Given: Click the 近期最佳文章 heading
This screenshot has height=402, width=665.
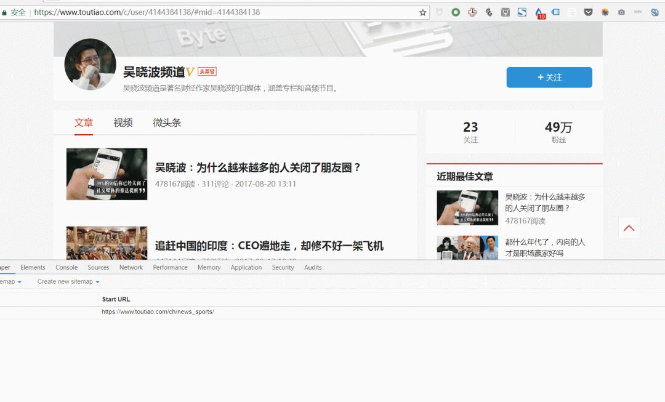Looking at the screenshot, I should tap(465, 177).
